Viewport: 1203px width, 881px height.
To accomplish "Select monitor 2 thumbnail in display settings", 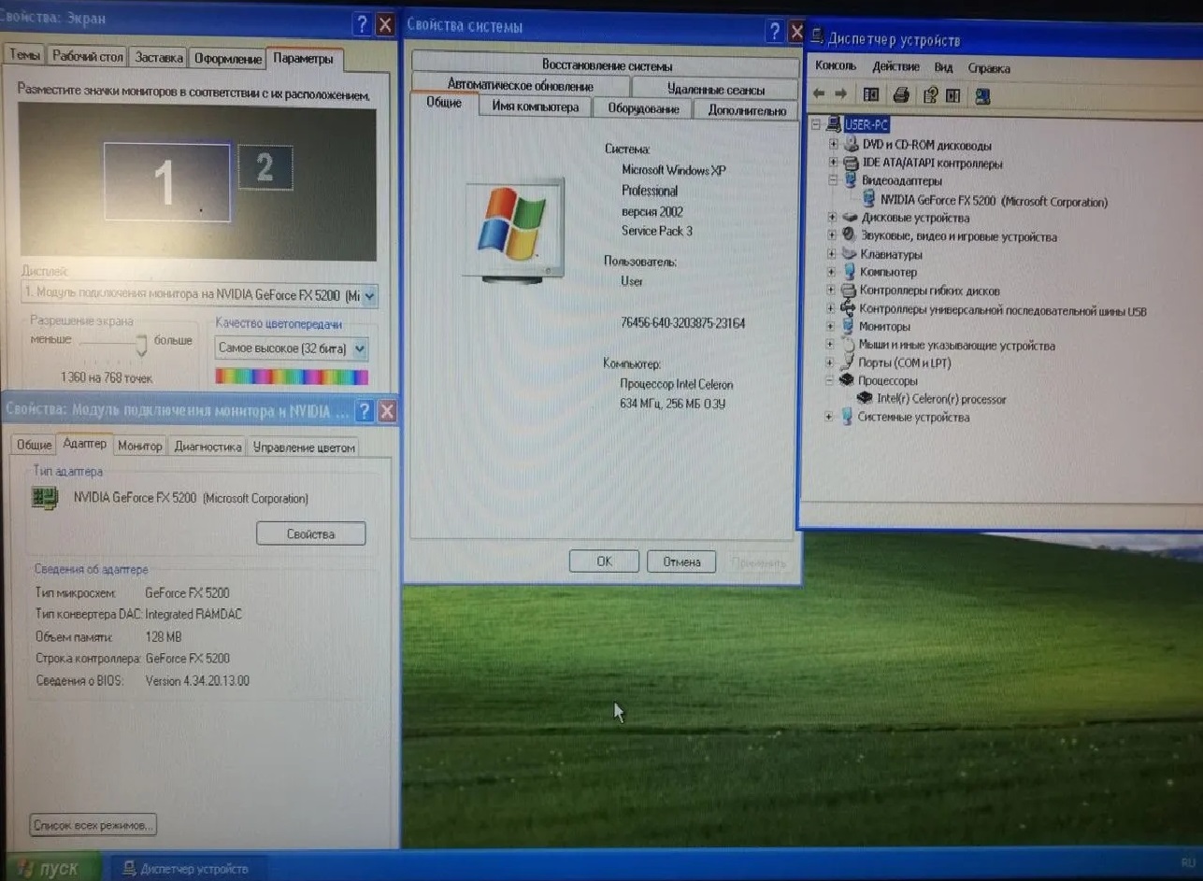I will (265, 168).
